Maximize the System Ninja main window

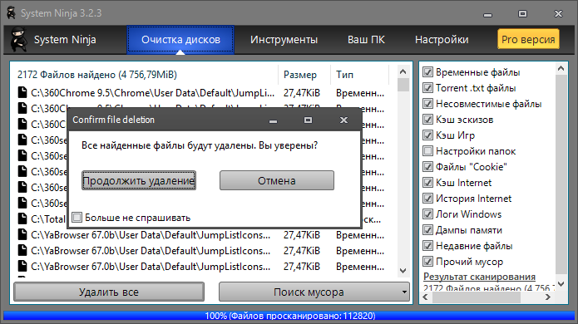(x=523, y=14)
